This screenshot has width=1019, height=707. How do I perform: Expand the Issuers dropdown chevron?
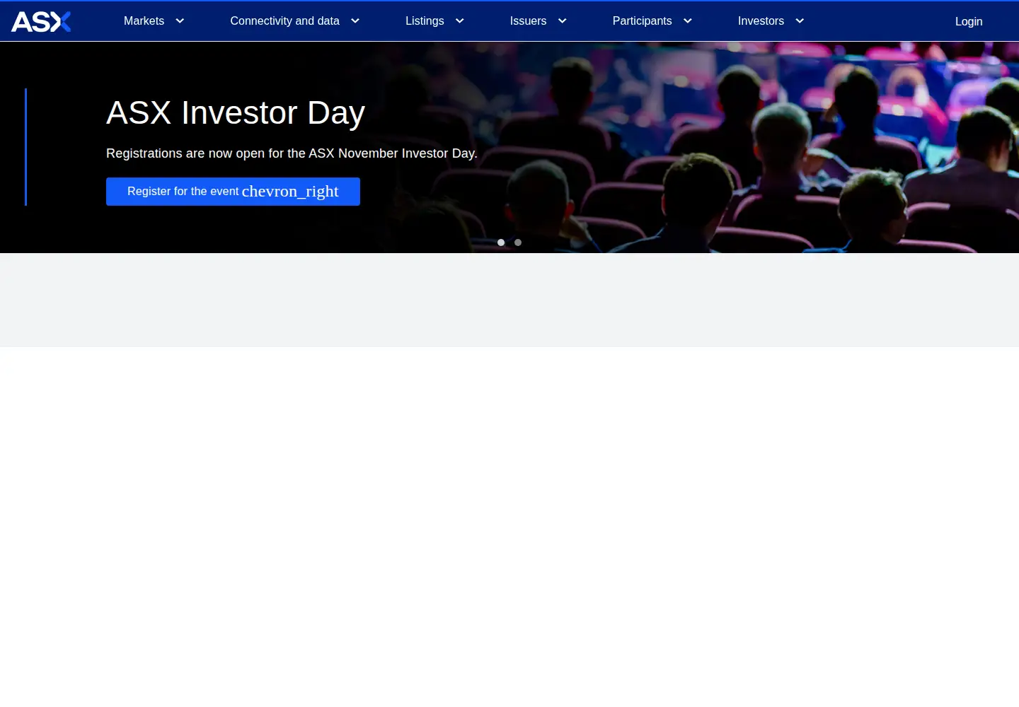click(563, 21)
